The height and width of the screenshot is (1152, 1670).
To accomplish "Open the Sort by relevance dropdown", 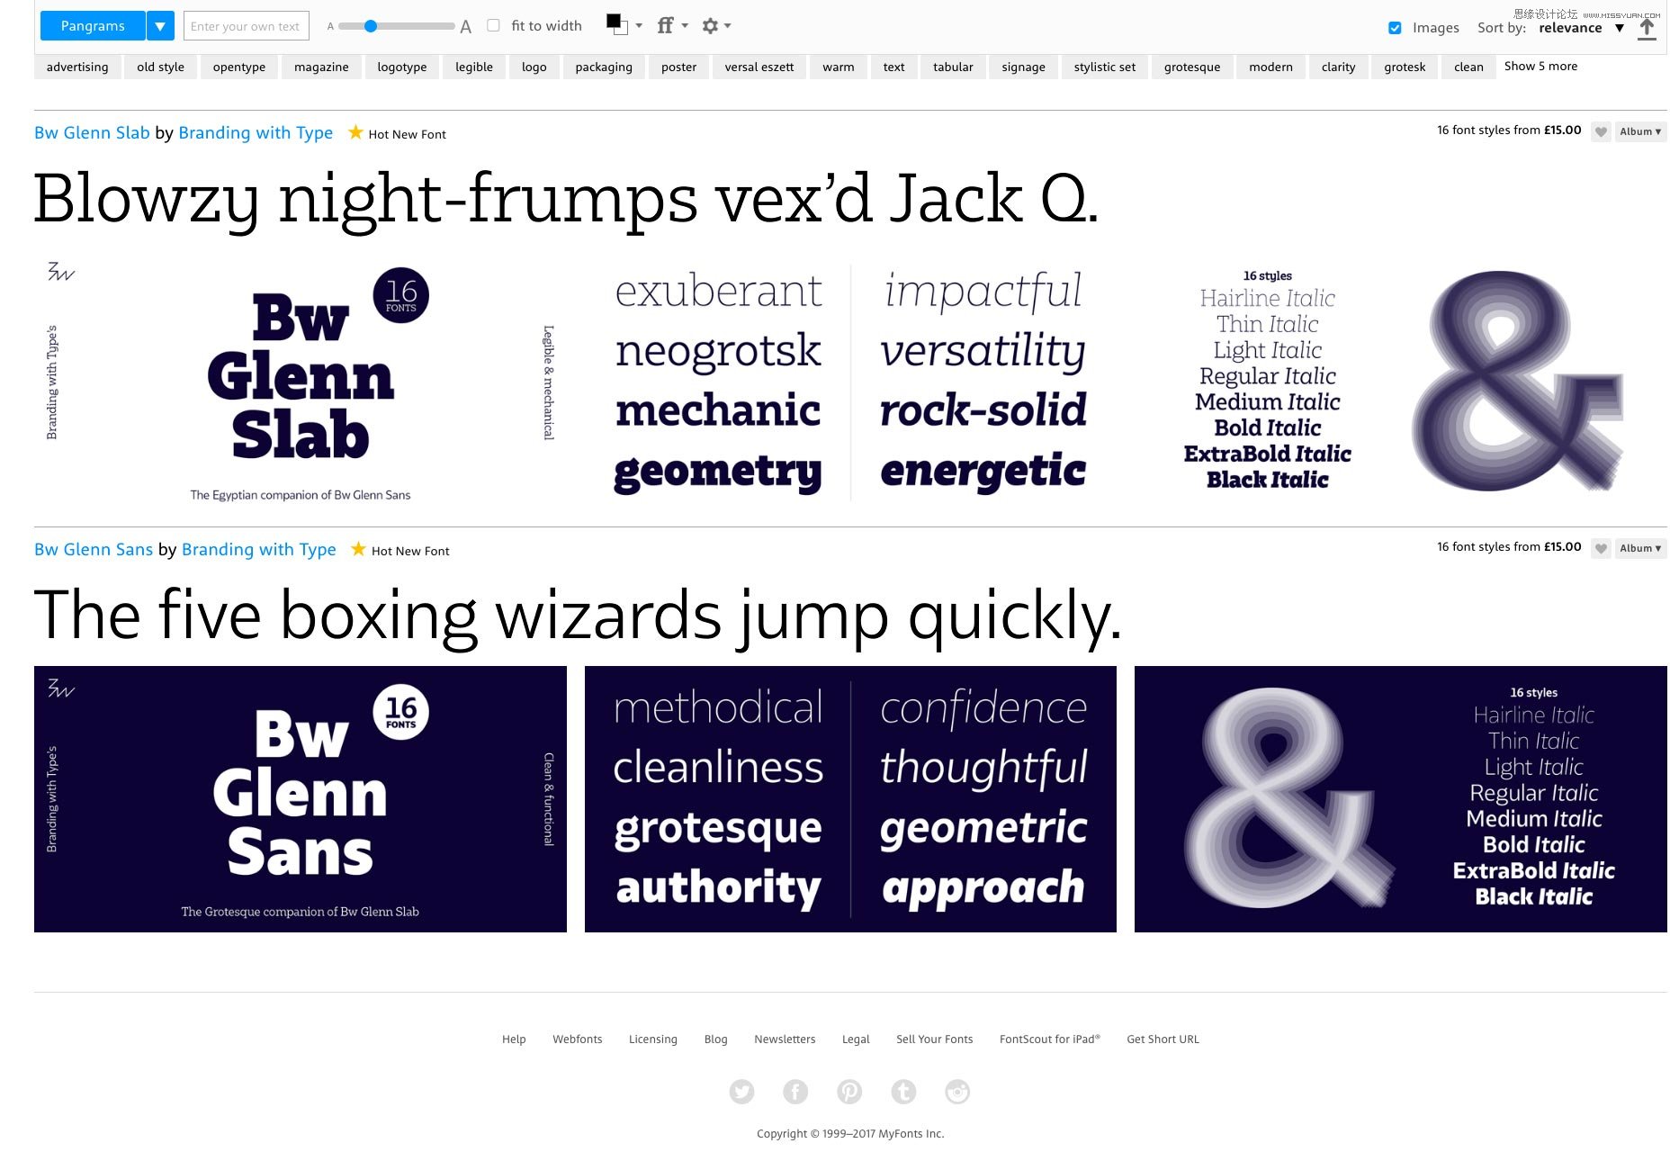I will (1581, 28).
